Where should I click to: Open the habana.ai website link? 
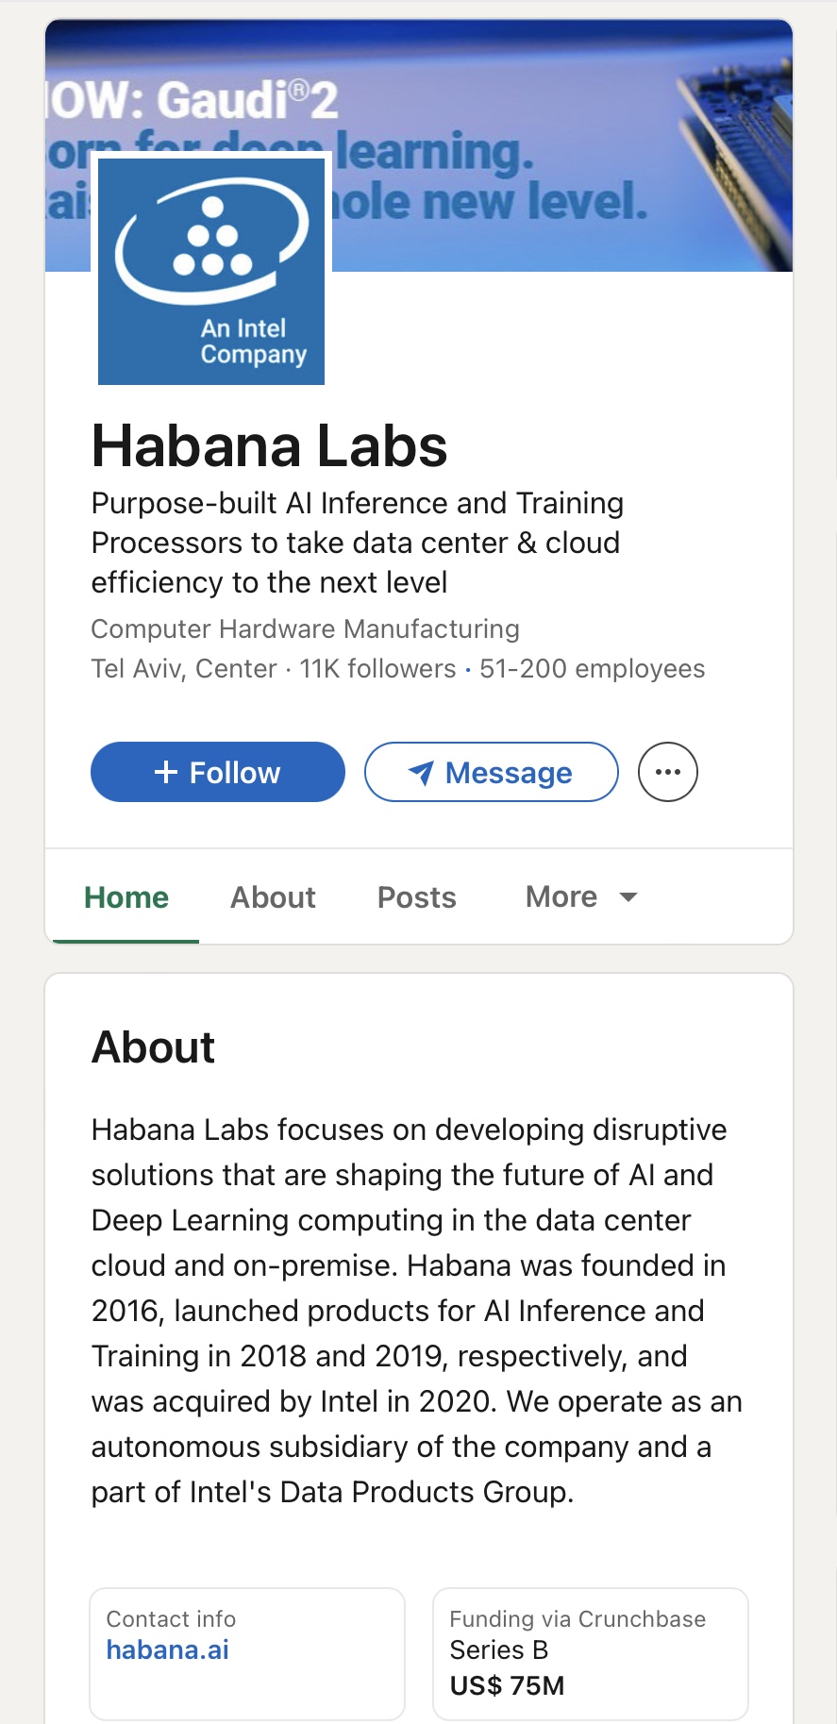(168, 1649)
